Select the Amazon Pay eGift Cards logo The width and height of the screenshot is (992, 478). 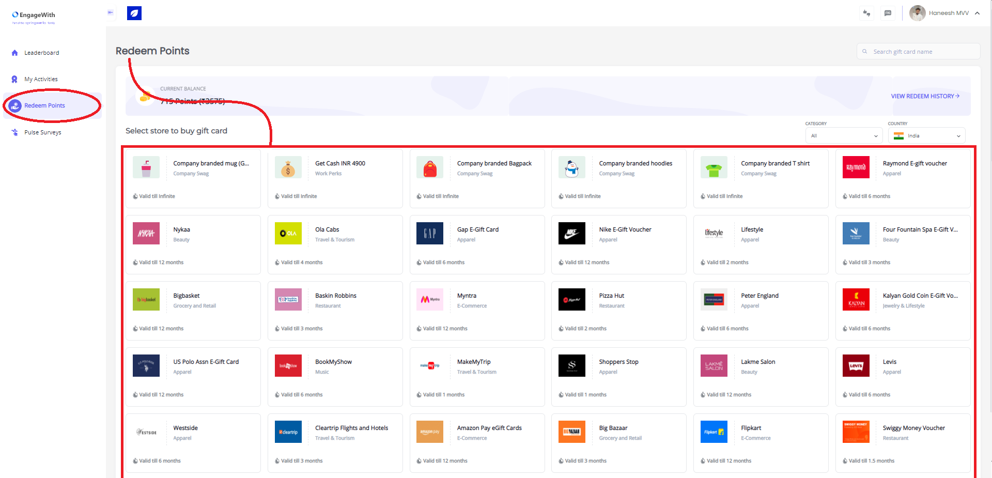(x=430, y=432)
